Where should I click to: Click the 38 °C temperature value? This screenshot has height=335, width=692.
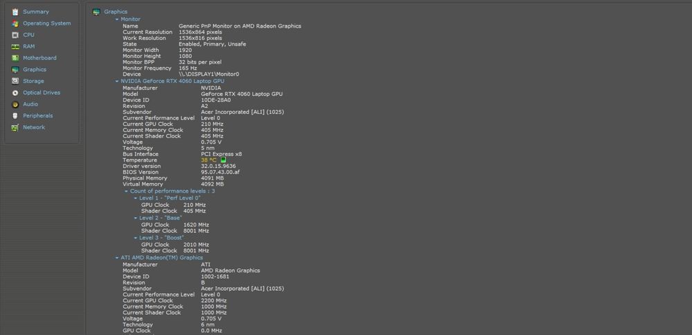(x=209, y=160)
